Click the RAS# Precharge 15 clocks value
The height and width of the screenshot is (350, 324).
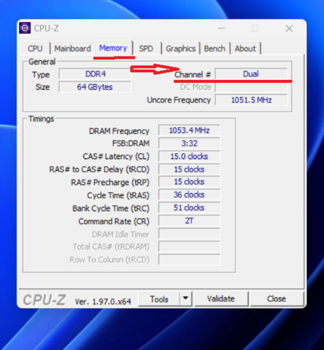point(189,182)
